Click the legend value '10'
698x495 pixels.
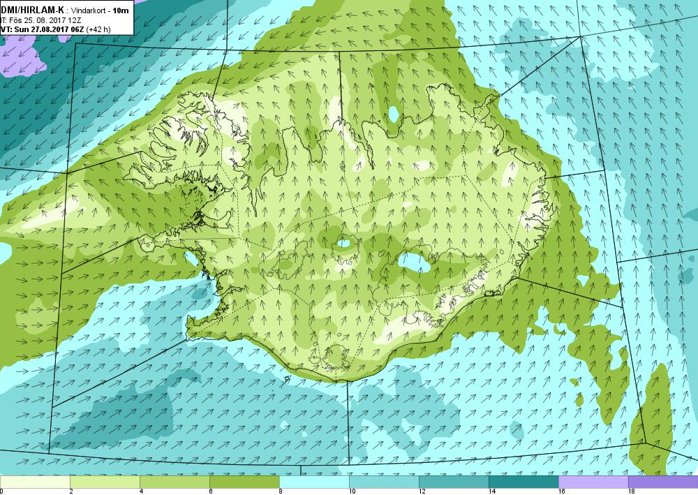[352, 492]
